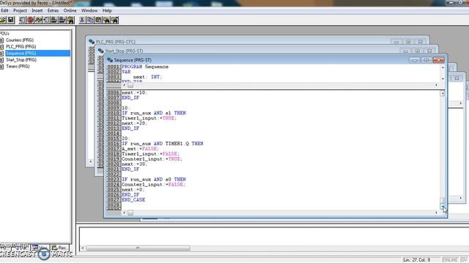Select PLC_PRG (PRG) in POUs tree
The image size is (469, 264).
(x=21, y=47)
